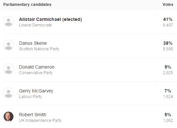Image resolution: width=177 pixels, height=128 pixels.
Task: Select the UK Independence Party label
Action: coord(40,120)
